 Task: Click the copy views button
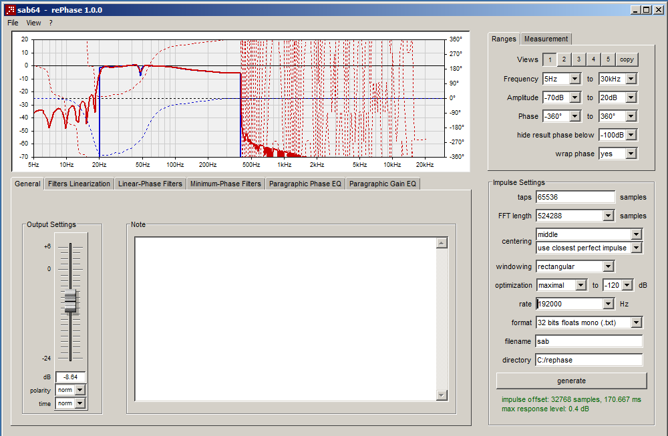(627, 59)
